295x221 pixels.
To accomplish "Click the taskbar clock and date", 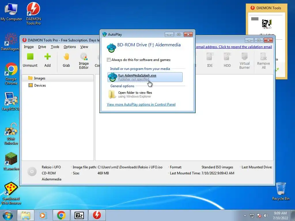I will 280,216.
